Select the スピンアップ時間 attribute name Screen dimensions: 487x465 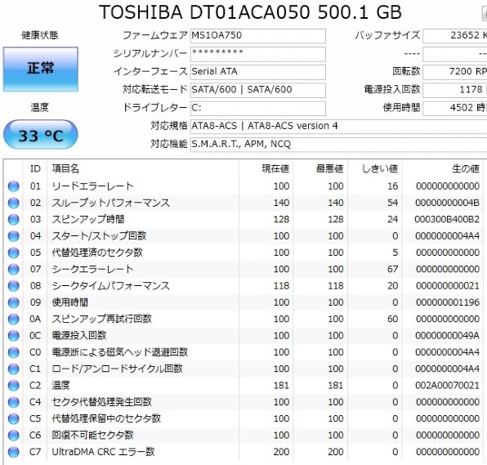tap(88, 220)
